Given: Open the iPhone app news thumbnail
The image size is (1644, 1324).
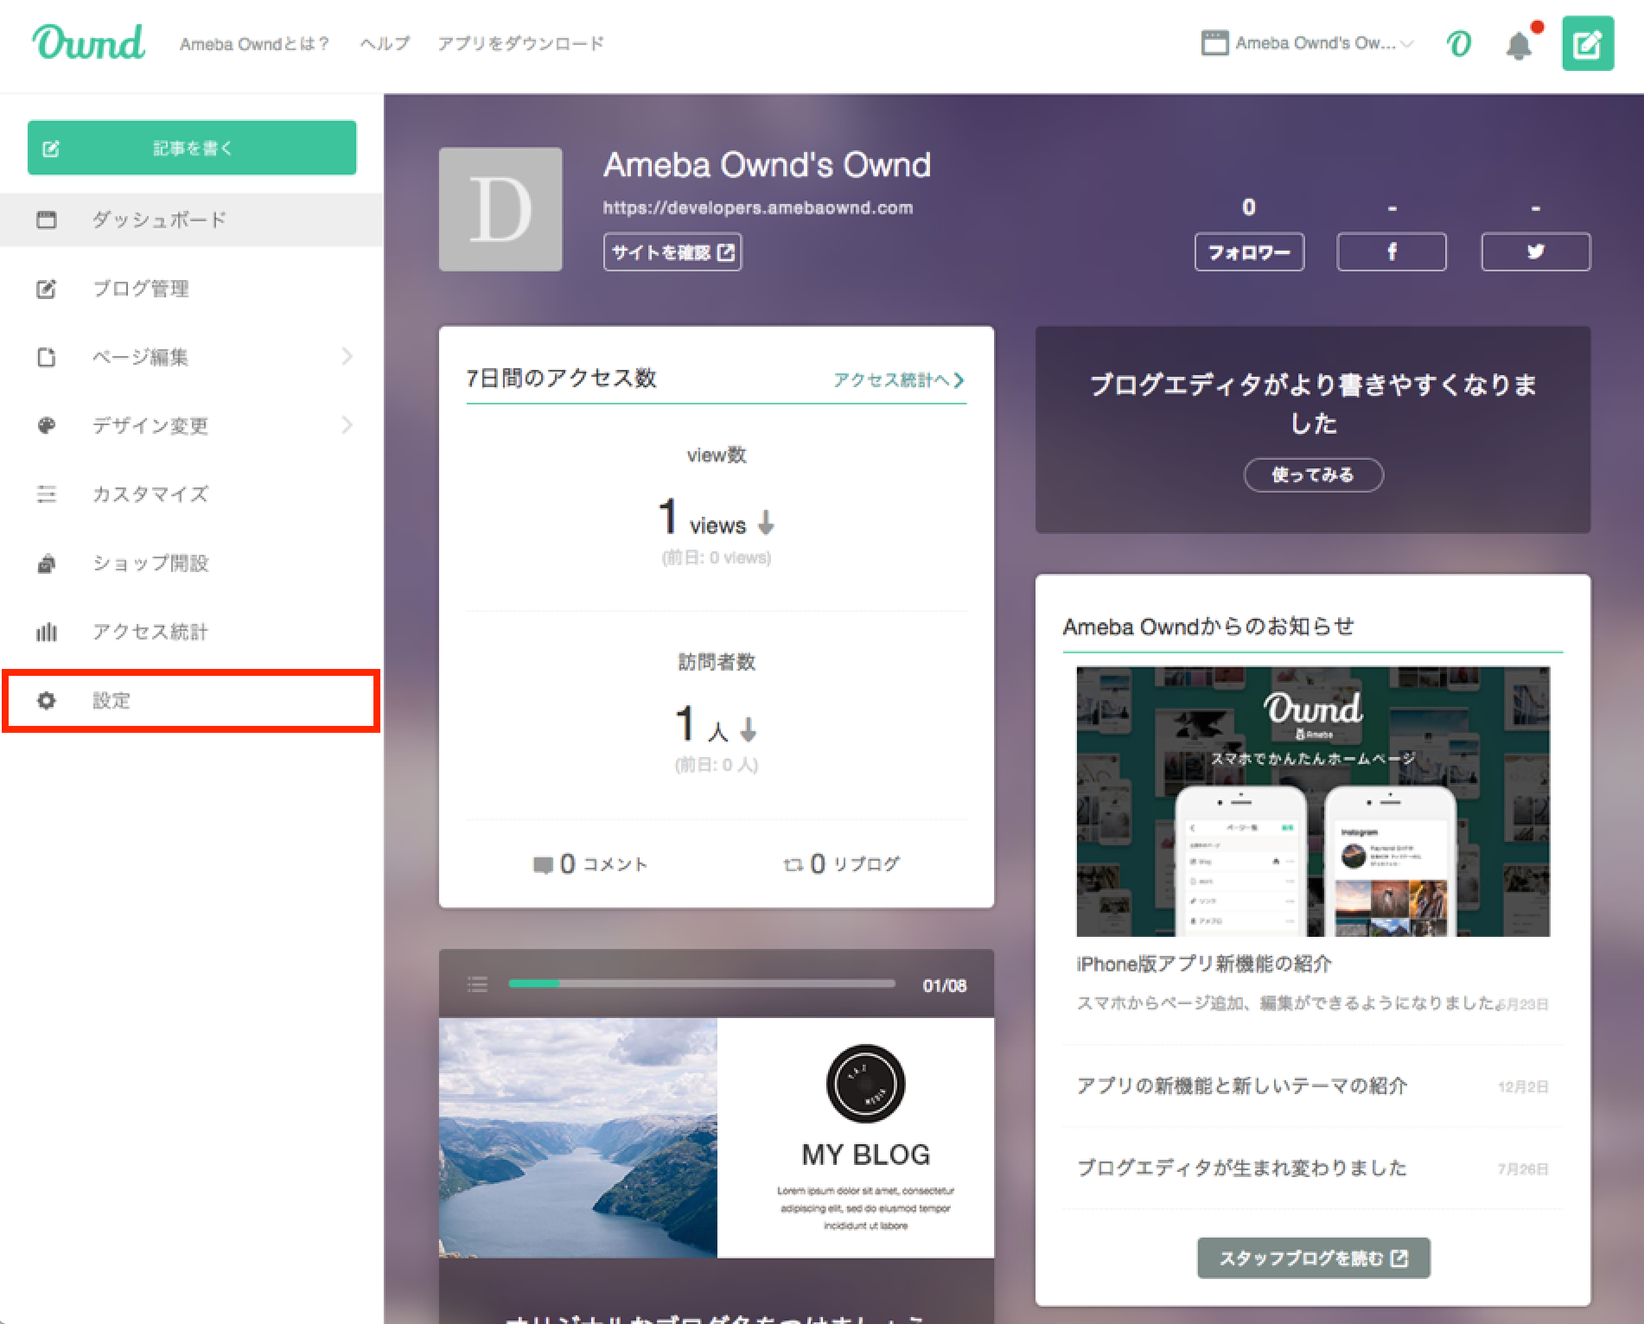Looking at the screenshot, I should 1312,801.
